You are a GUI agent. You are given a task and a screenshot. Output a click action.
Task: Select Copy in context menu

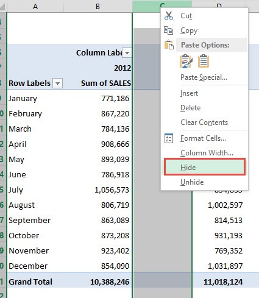coord(204,30)
